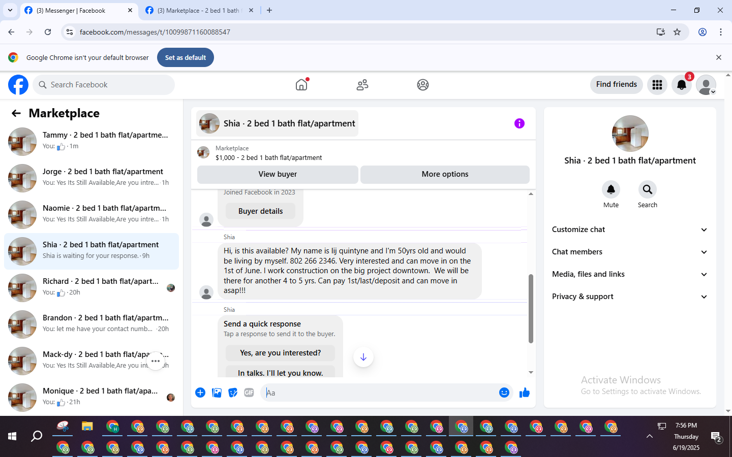Send quick reply "Yes, are you interested?"
The height and width of the screenshot is (457, 732).
tap(280, 353)
